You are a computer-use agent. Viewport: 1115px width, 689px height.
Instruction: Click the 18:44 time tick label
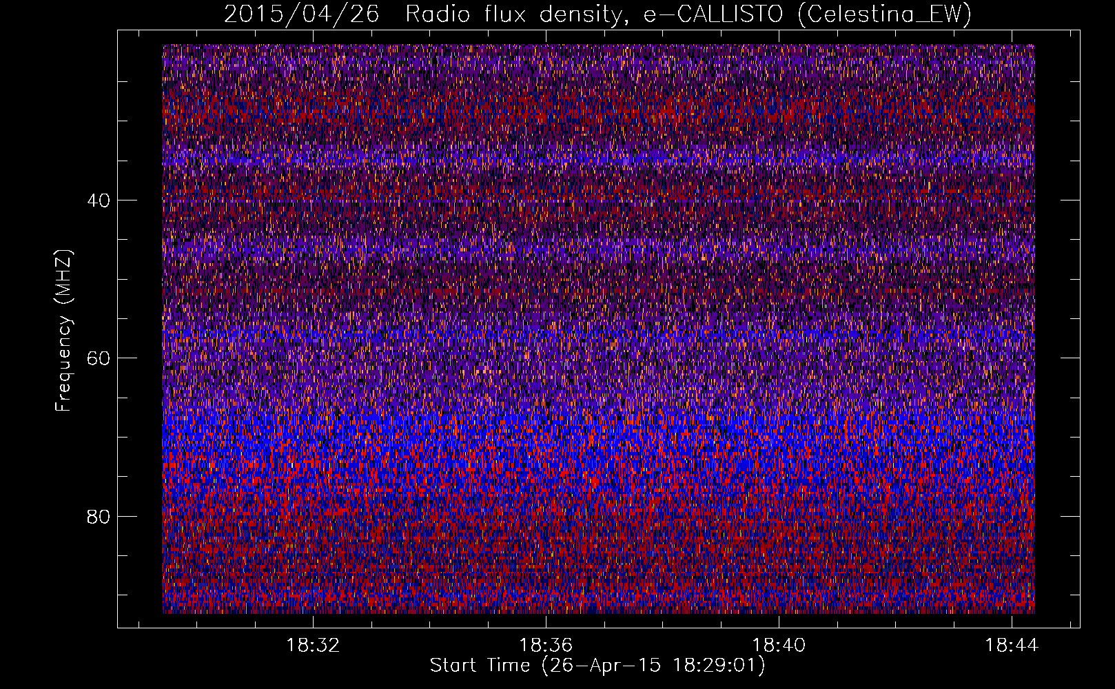1012,646
